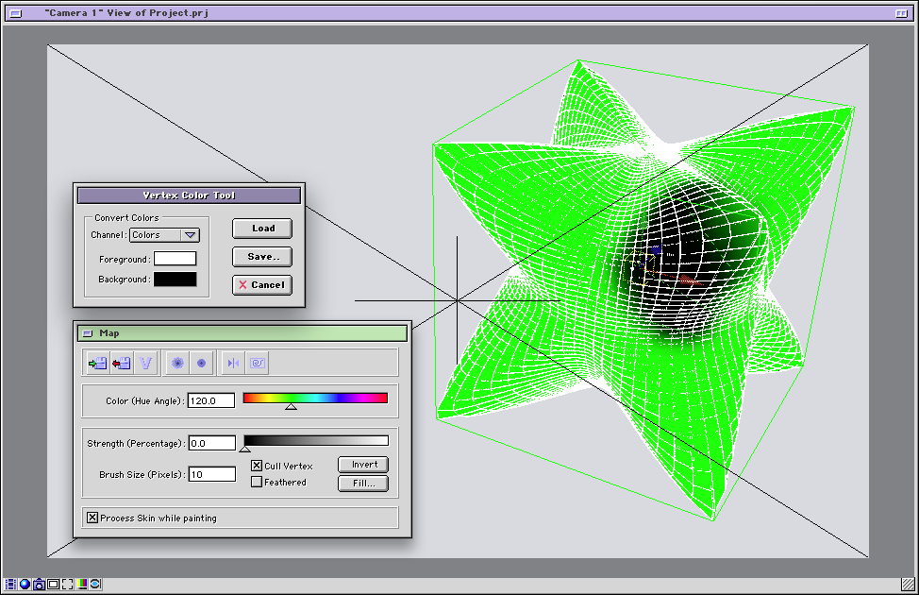Click the blue sphere icon in status bar
Screen dimensions: 919x595
pos(25,585)
